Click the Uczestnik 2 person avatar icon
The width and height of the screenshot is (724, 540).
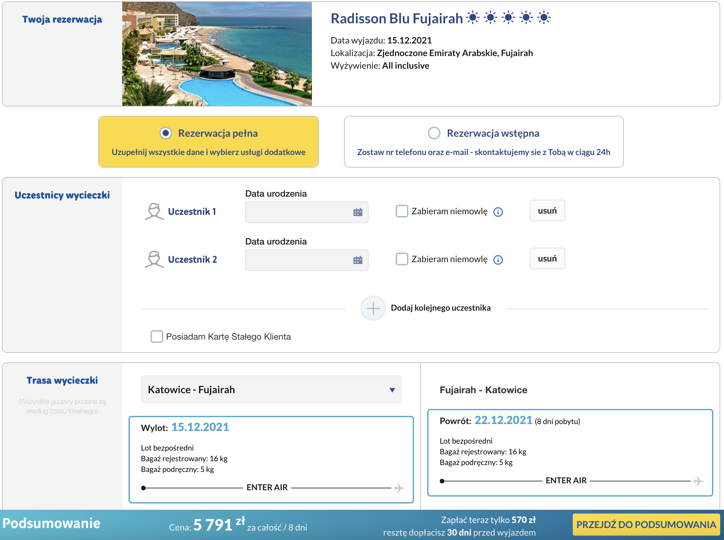click(154, 260)
